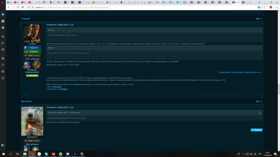Image resolution: width=280 pixels, height=157 pixels.
Task: Add page to bookmarks with the heart icon
Action: [265, 7]
